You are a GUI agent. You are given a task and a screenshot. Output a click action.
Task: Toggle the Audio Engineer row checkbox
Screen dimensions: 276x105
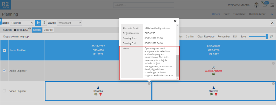pos(4,70)
